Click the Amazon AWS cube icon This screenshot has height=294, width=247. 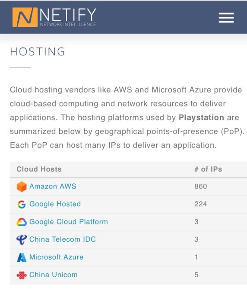pos(22,187)
